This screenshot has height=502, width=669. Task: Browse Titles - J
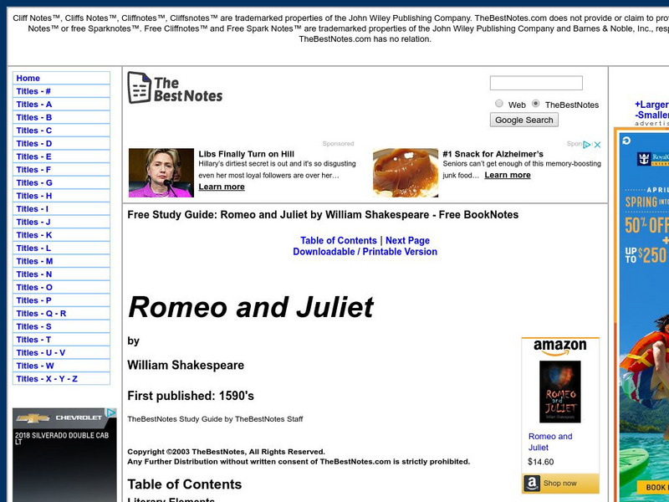61,222
